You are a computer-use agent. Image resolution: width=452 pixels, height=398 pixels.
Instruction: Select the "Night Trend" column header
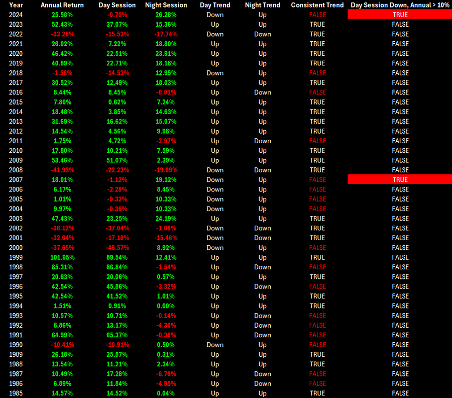[x=263, y=5]
